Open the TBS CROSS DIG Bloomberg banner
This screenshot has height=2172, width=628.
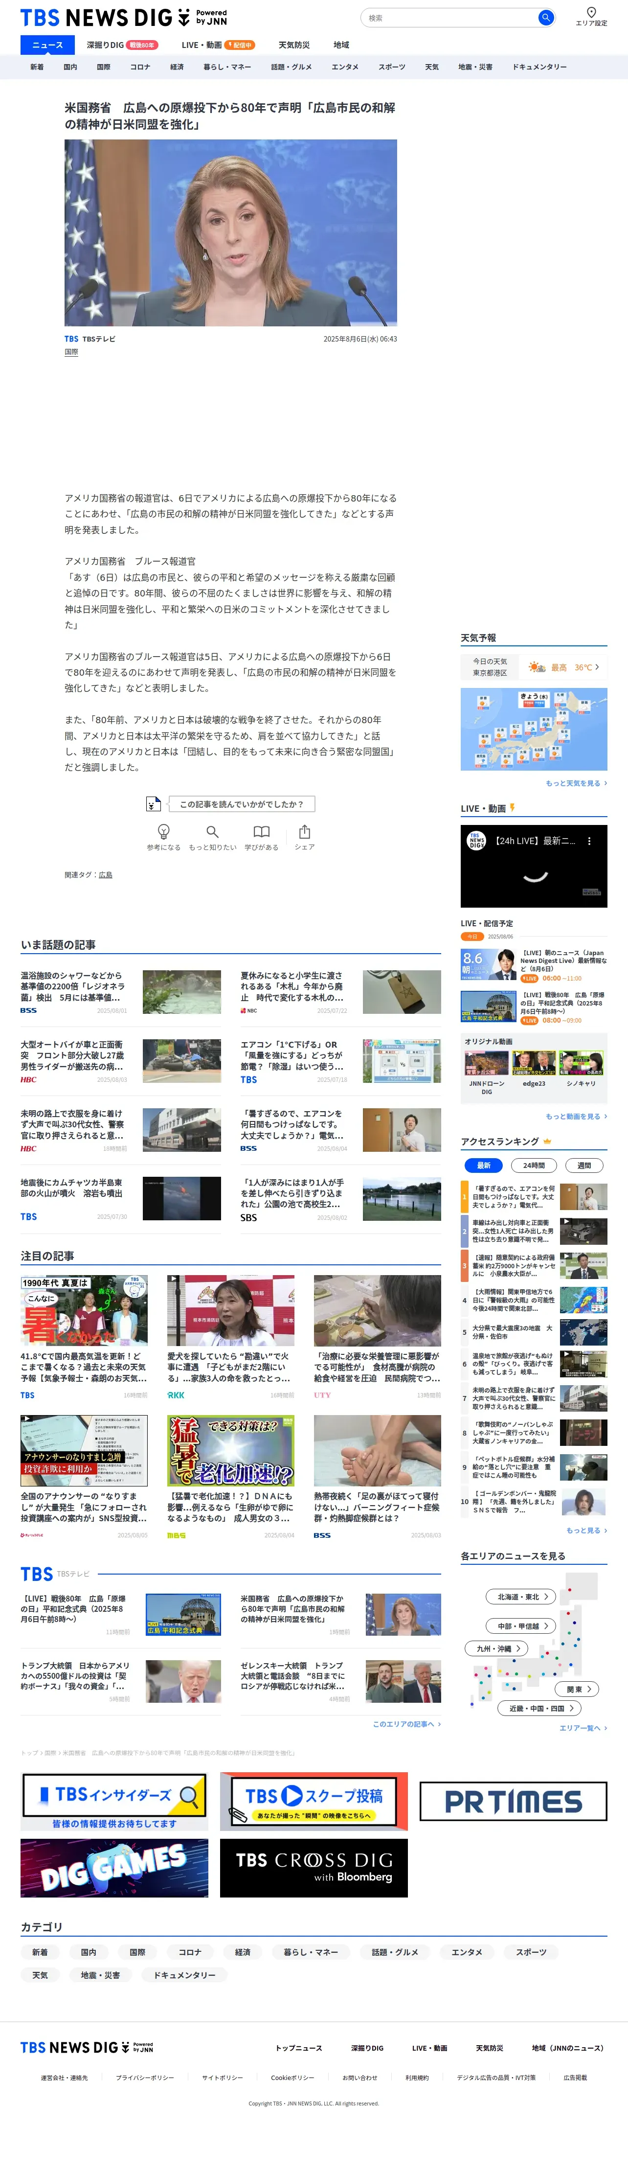click(x=314, y=1868)
